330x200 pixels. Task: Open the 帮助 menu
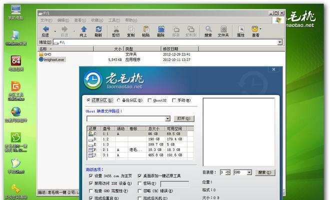point(131,20)
